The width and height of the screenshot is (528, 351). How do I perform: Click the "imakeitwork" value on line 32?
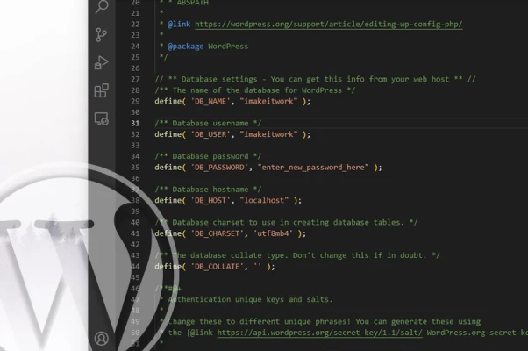[x=268, y=134]
